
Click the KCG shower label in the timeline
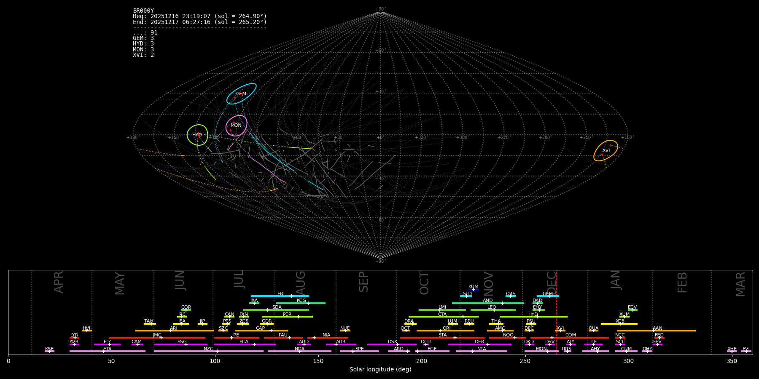[x=301, y=301]
